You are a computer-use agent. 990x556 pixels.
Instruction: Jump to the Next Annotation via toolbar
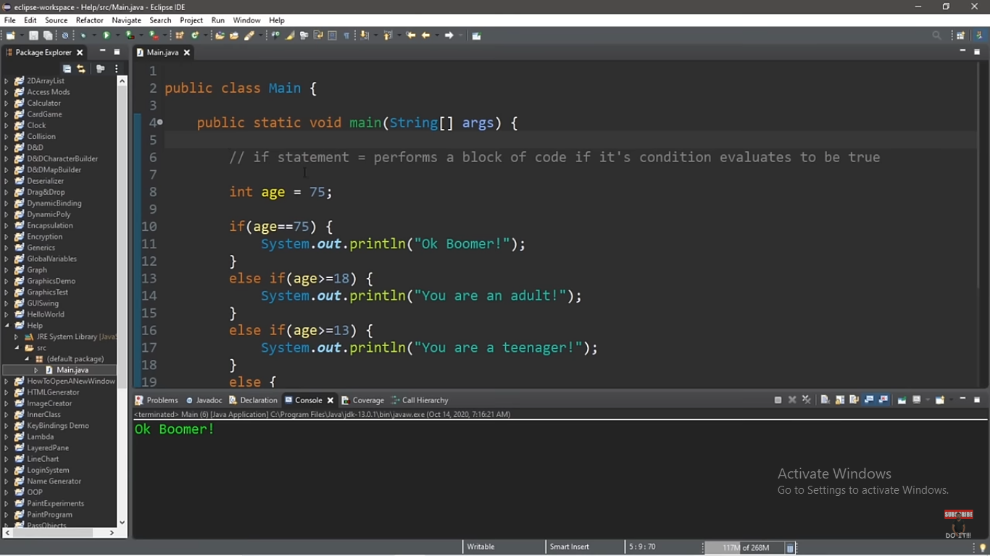[x=365, y=35]
